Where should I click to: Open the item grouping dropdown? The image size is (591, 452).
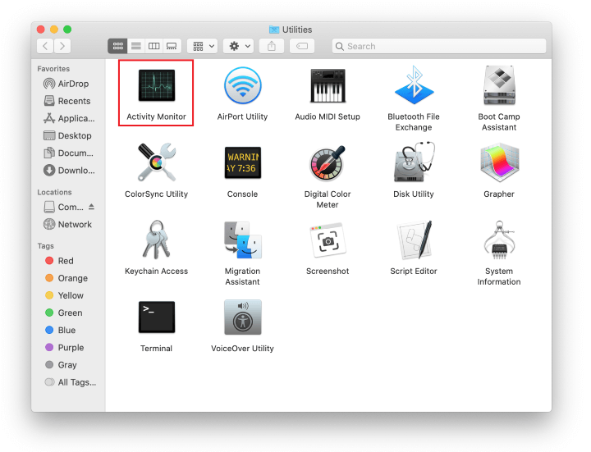click(202, 46)
